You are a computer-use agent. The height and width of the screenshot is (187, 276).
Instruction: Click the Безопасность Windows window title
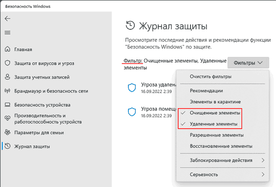(28, 6)
